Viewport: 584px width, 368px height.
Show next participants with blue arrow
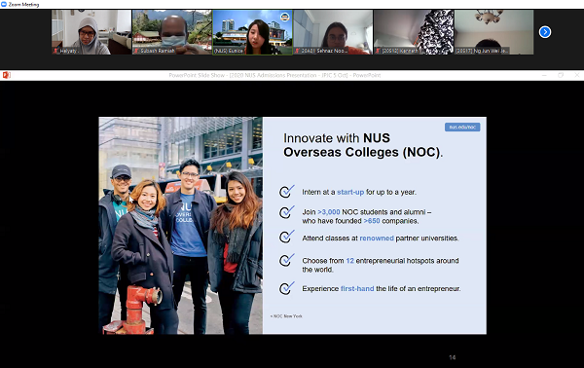[545, 32]
